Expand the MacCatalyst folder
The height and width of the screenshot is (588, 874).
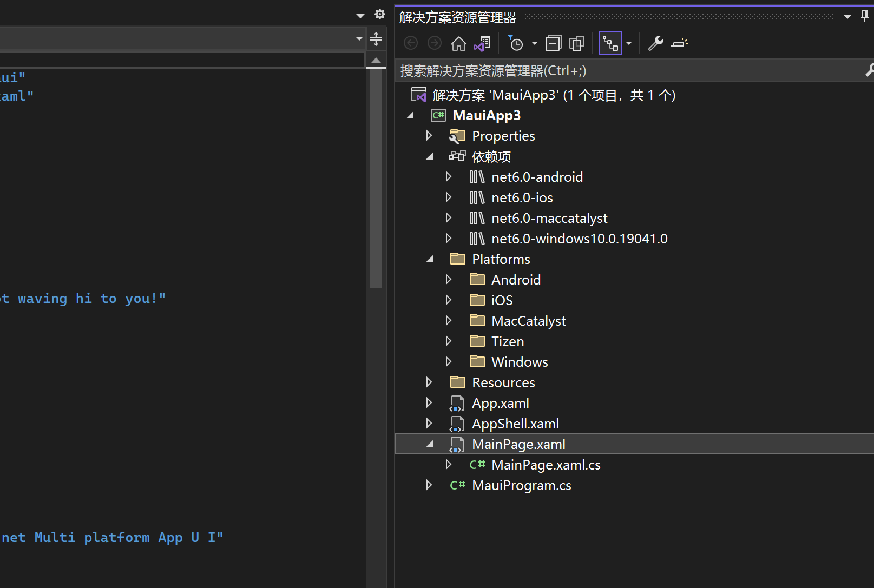coord(449,320)
